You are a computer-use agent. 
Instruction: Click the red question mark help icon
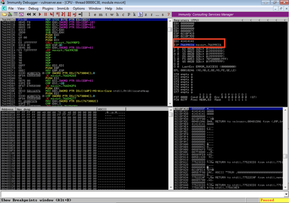point(168,14)
